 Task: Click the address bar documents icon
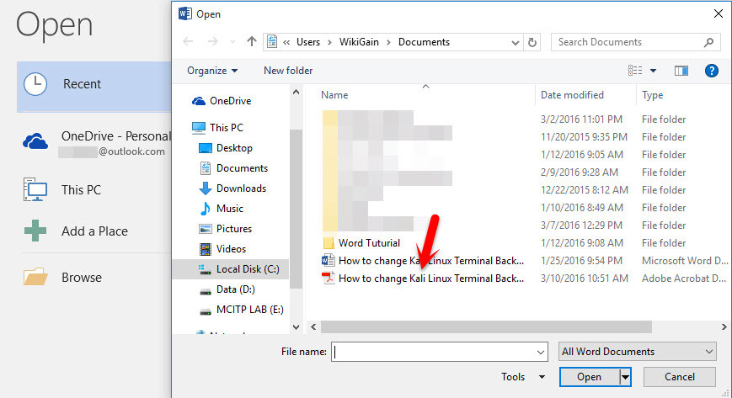coord(272,41)
